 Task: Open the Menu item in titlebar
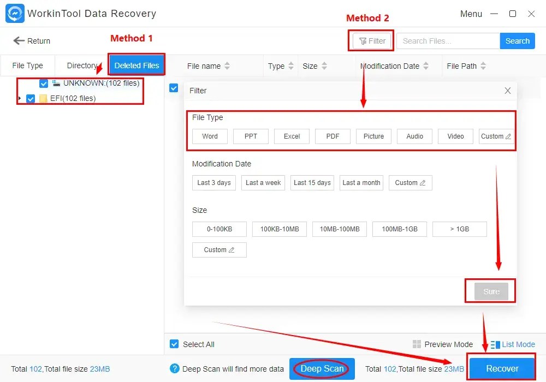pyautogui.click(x=471, y=14)
